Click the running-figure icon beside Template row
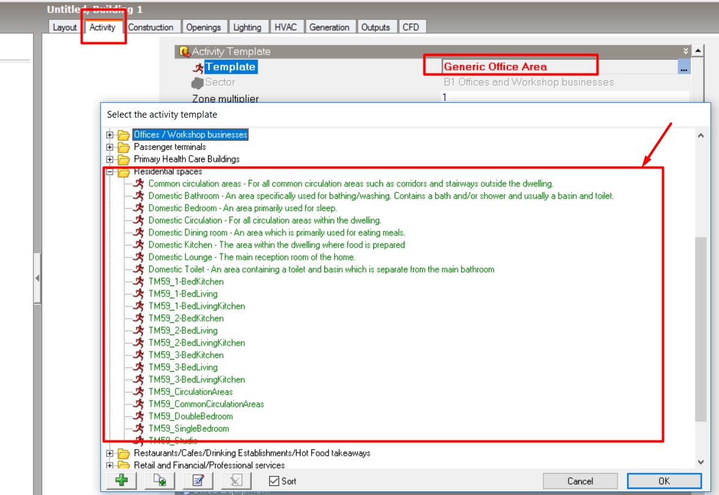The width and height of the screenshot is (719, 495). pyautogui.click(x=198, y=67)
